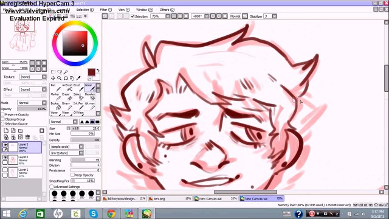This screenshot has width=389, height=219.
Task: Open the rotation angle dropdown in toolbar
Action: point(207,16)
